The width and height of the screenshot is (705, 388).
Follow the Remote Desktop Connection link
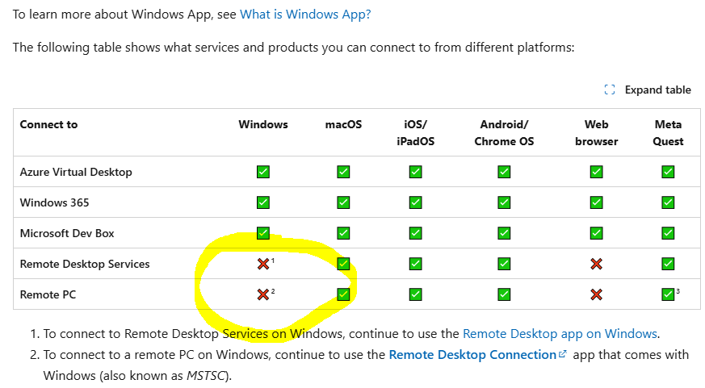coord(472,355)
